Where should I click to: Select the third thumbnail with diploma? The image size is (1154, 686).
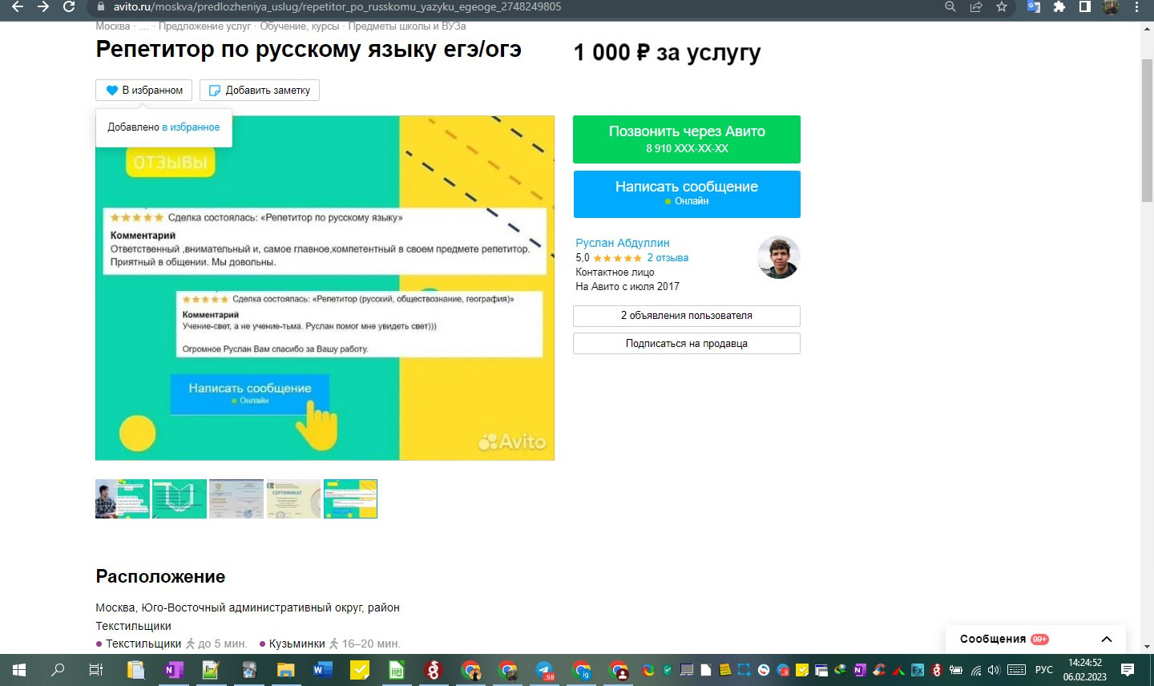(236, 499)
